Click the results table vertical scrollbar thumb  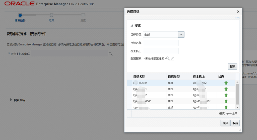(237, 94)
